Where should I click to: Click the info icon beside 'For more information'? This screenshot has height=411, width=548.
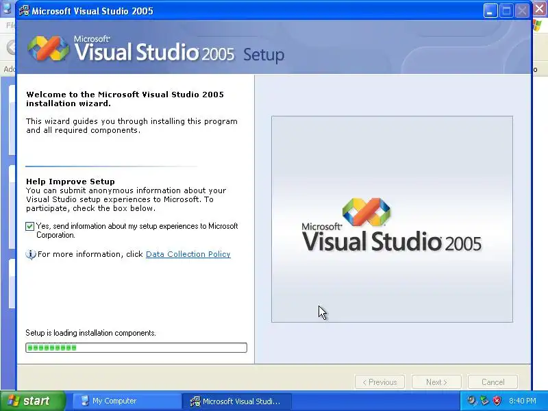pos(31,254)
